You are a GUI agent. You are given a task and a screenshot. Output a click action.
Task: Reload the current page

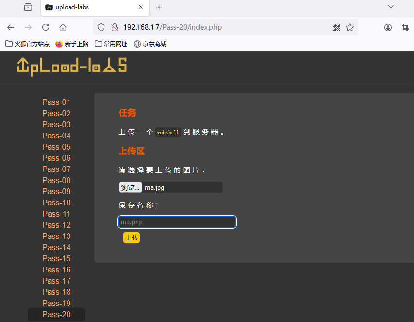tap(46, 27)
